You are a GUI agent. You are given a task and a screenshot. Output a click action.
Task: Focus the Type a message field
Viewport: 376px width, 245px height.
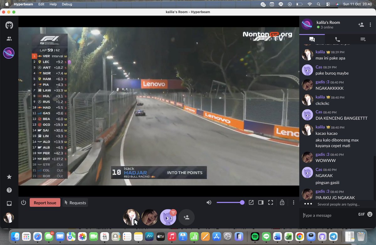click(329, 215)
